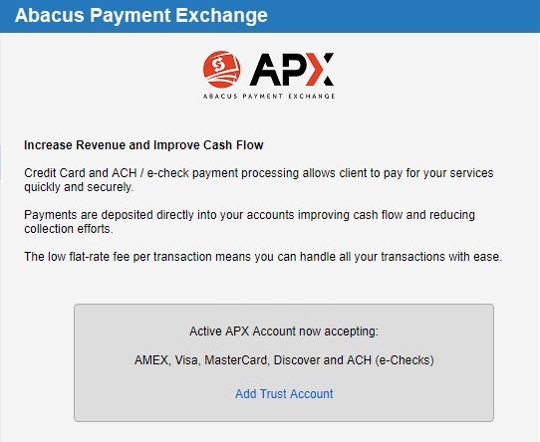Click empty area of the blue header bar
This screenshot has width=540, height=442.
(403, 16)
